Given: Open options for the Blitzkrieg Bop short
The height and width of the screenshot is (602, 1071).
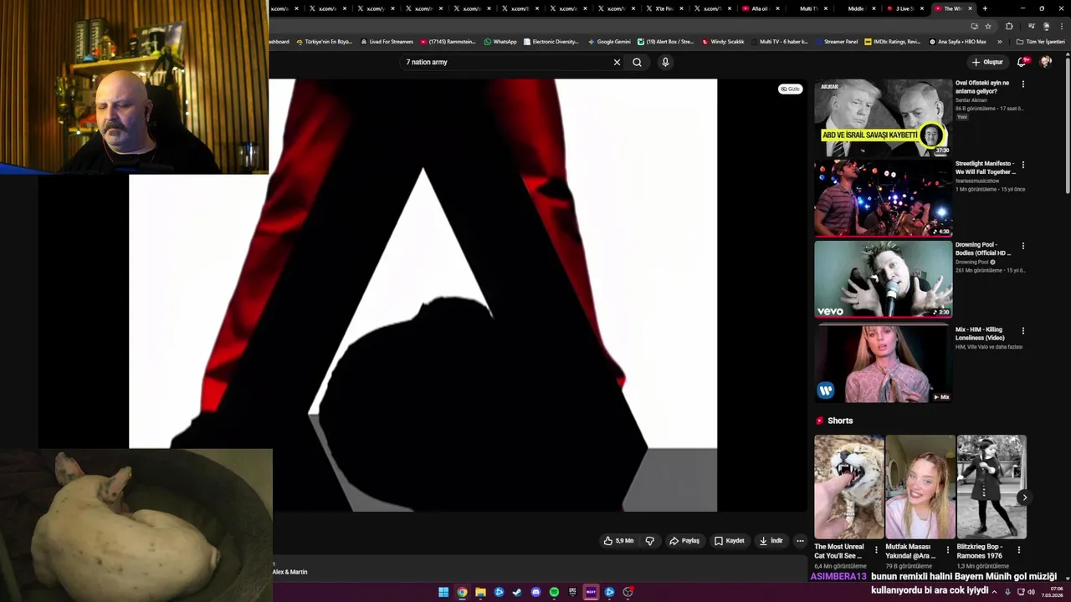Looking at the screenshot, I should [x=1019, y=550].
